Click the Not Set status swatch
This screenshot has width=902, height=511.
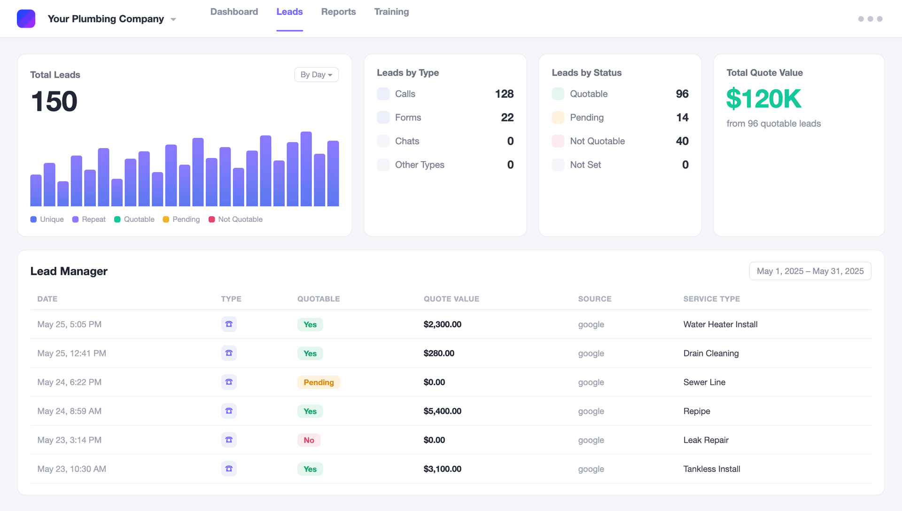(558, 165)
